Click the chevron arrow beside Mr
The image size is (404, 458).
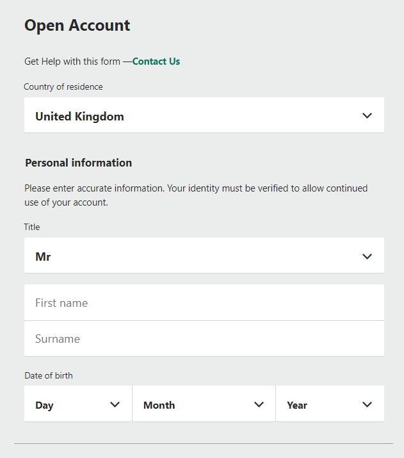click(x=367, y=256)
